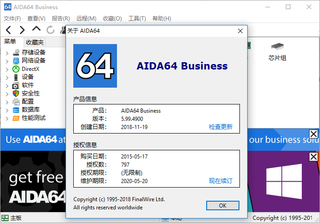
Task: Click the 'Use AIDA64' blue banner
Action: [33, 140]
